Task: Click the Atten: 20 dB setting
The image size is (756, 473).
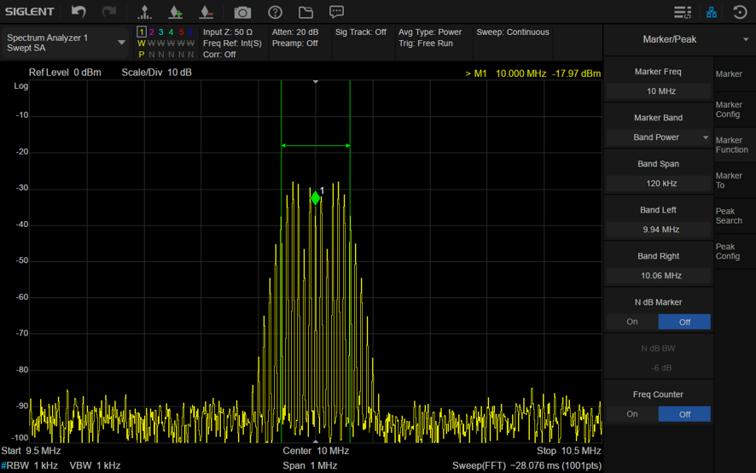Action: click(295, 32)
